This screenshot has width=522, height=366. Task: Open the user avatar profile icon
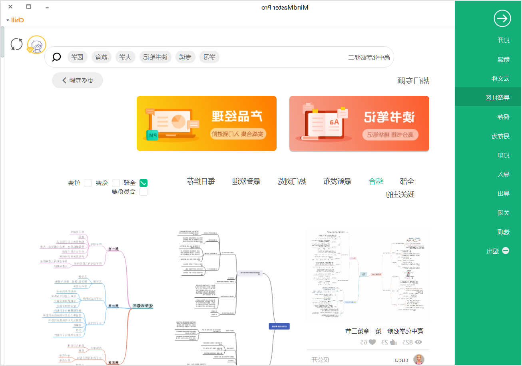click(36, 45)
